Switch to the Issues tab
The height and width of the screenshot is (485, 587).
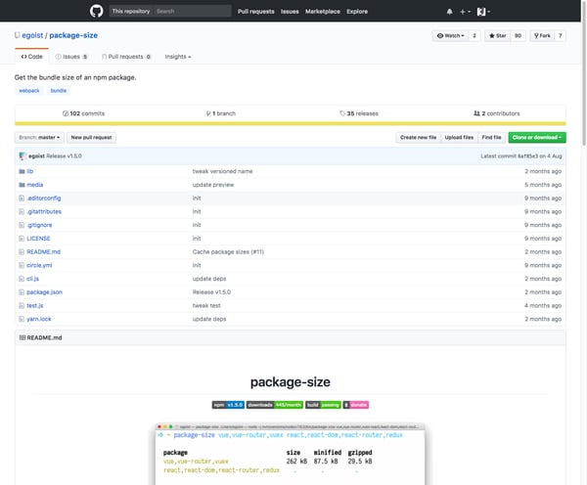coord(71,57)
